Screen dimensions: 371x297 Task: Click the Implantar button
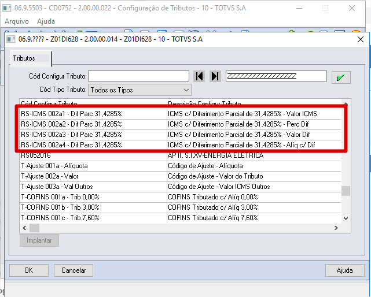coord(39,240)
